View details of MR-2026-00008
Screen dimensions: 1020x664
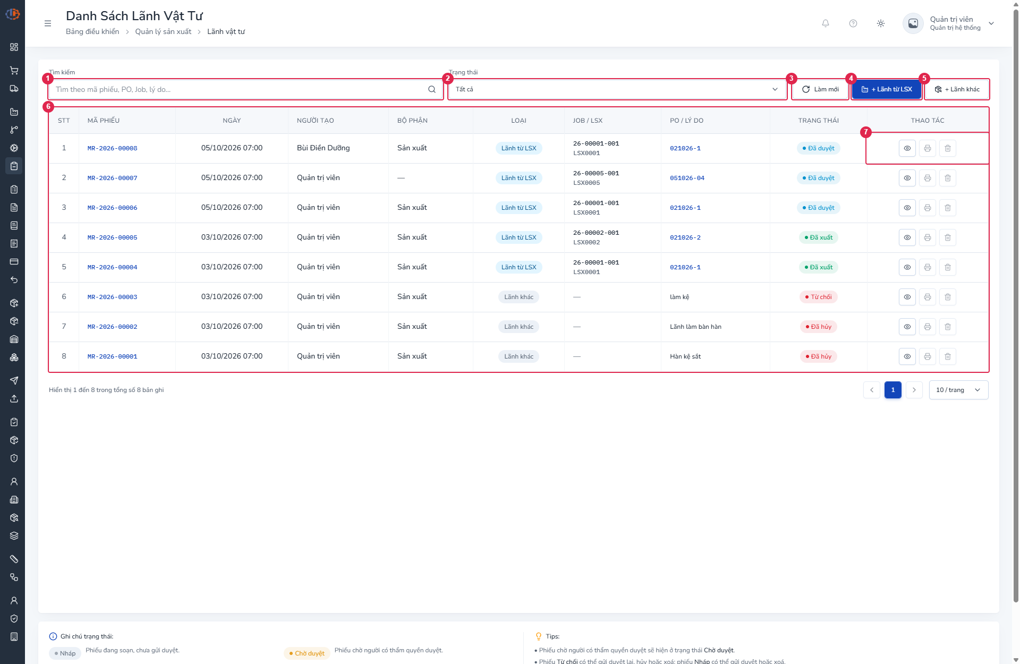[x=907, y=148]
